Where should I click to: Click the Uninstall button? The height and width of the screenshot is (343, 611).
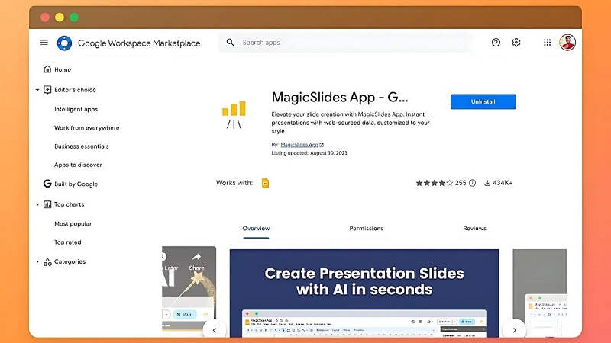(483, 101)
